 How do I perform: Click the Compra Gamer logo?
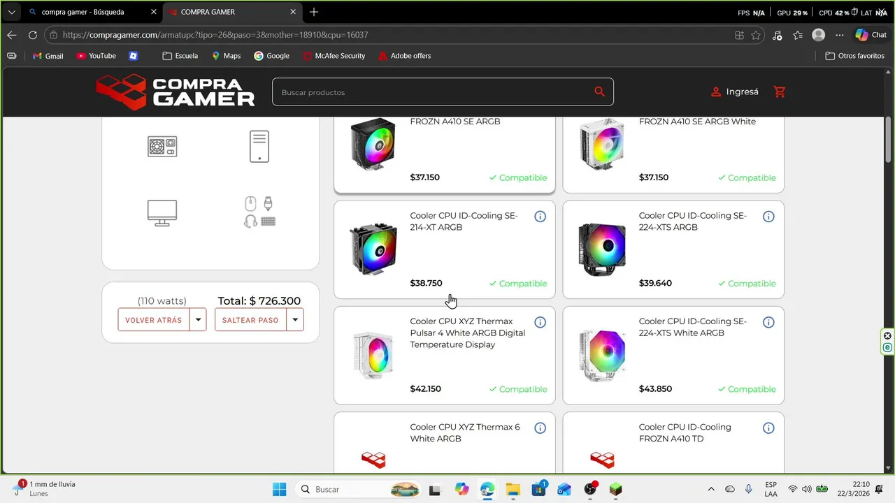(x=176, y=92)
